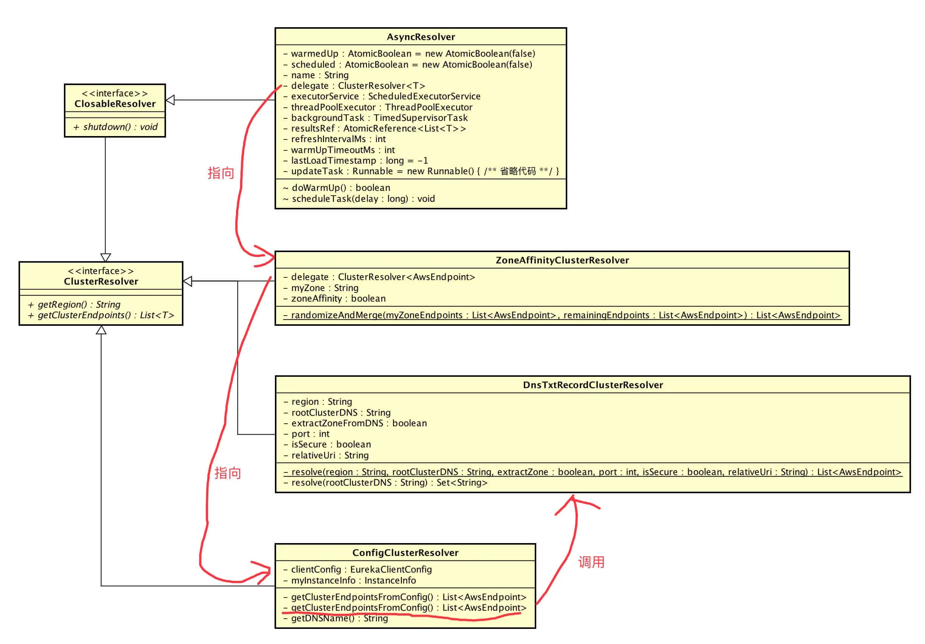Click the DnsTxtRecordClusterResolver class title
Viewport: 925px width, 644px height.
click(593, 385)
